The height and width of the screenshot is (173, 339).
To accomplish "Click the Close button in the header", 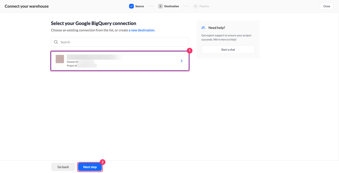I will click(x=326, y=6).
